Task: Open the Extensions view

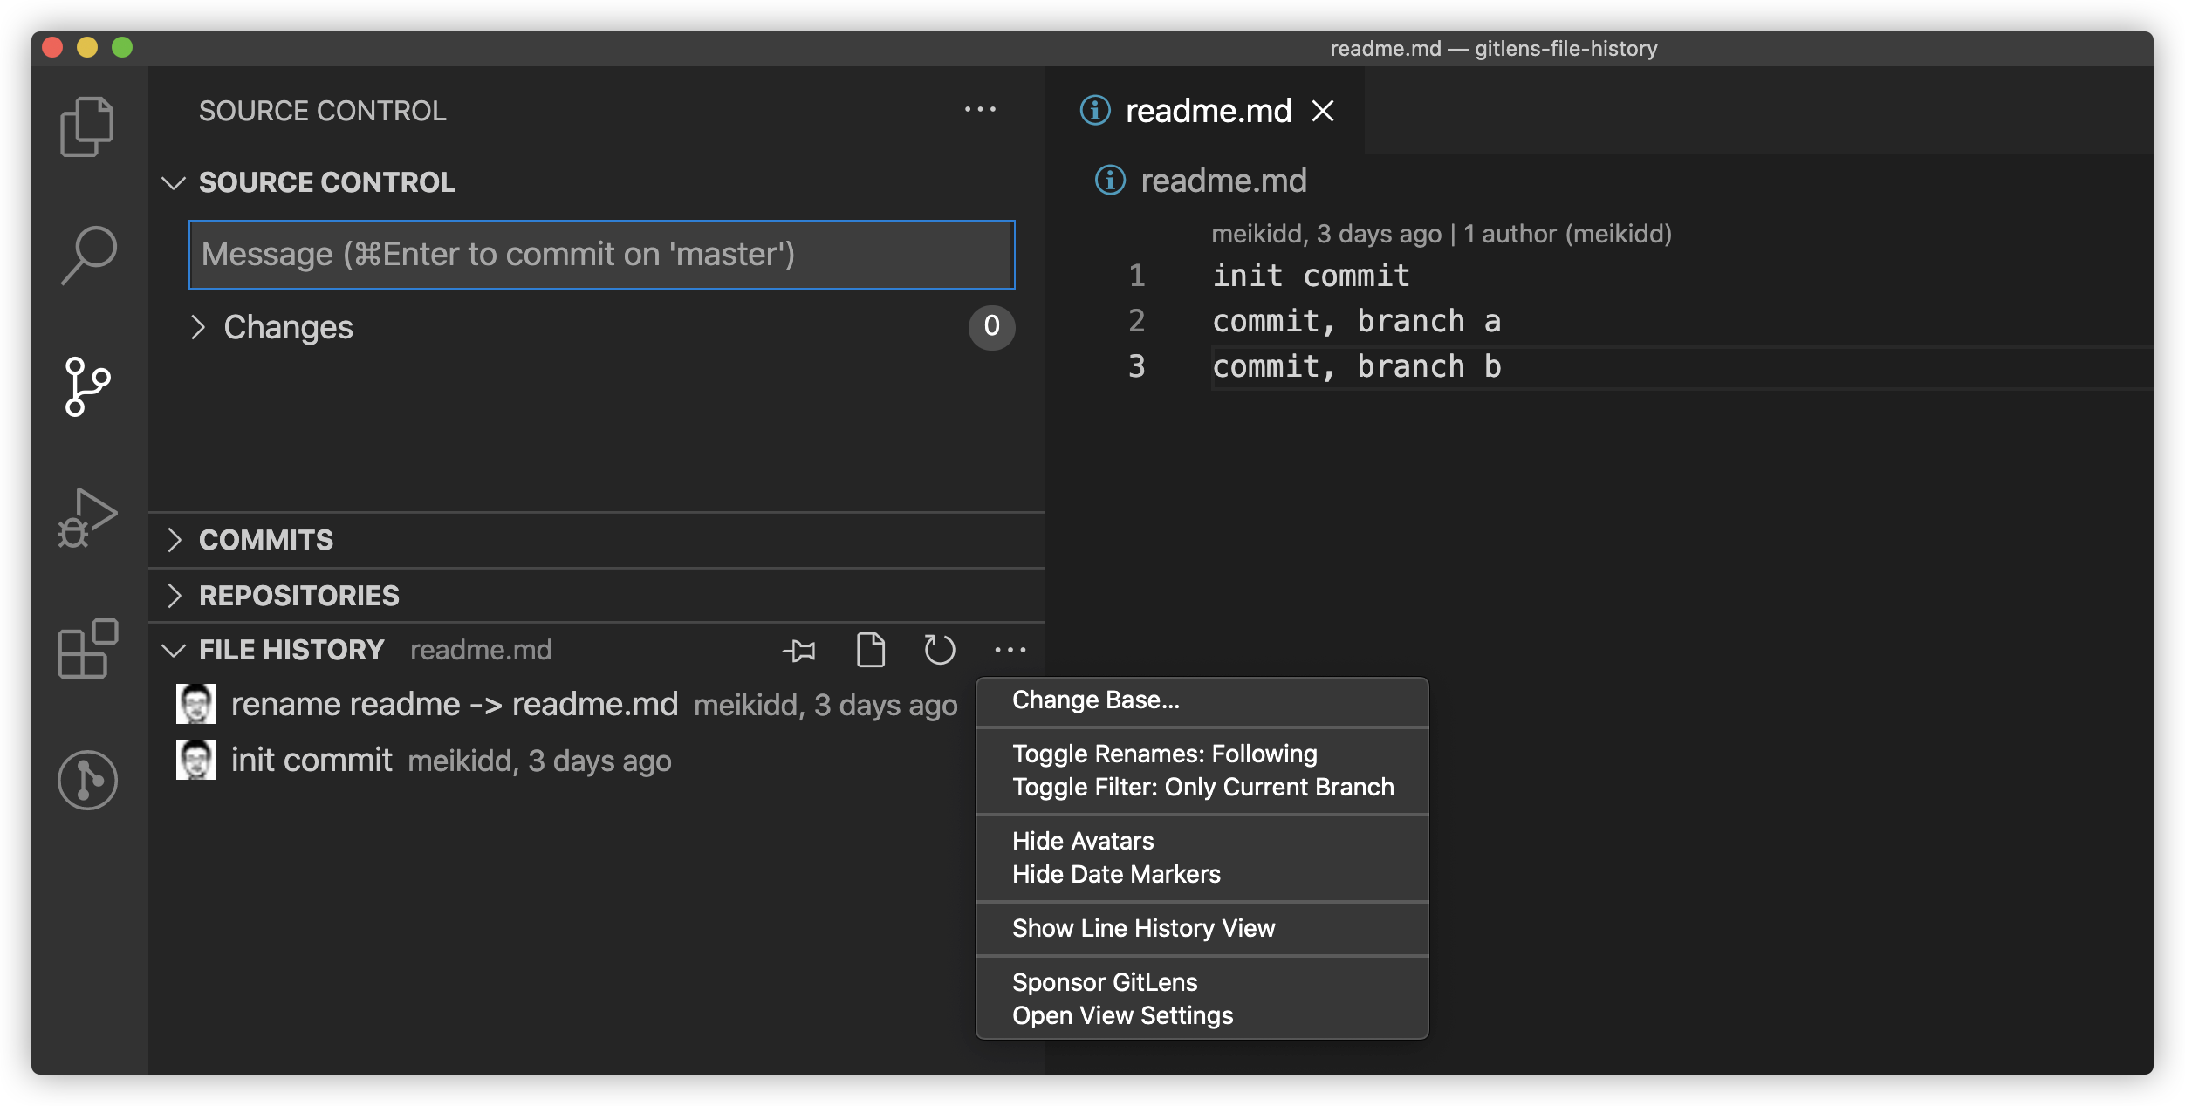Action: [x=87, y=649]
